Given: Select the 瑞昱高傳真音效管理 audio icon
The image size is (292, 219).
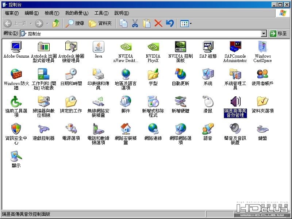Looking at the screenshot, I should pyautogui.click(x=235, y=102).
